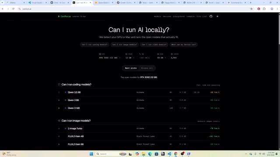Open the Opera-style red extension icon in toolbar
The height and width of the screenshot is (157, 280).
tap(259, 9)
